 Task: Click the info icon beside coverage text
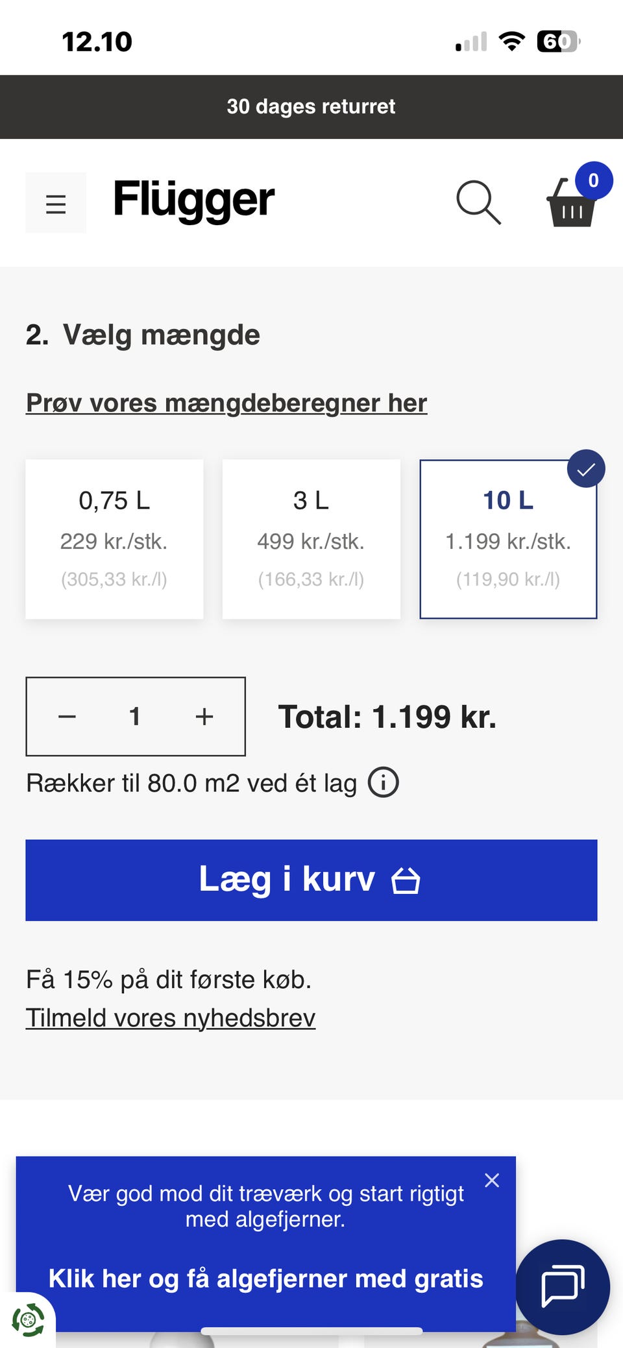coord(384,782)
